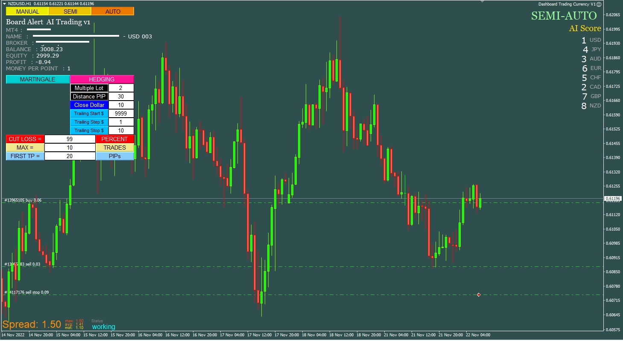Click the FIRST TP = button
Image resolution: width=623 pixels, height=341 pixels.
[x=25, y=156]
